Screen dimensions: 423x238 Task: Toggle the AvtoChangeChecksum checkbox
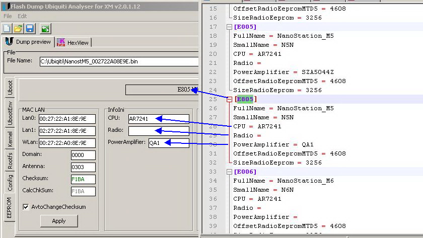click(x=26, y=207)
